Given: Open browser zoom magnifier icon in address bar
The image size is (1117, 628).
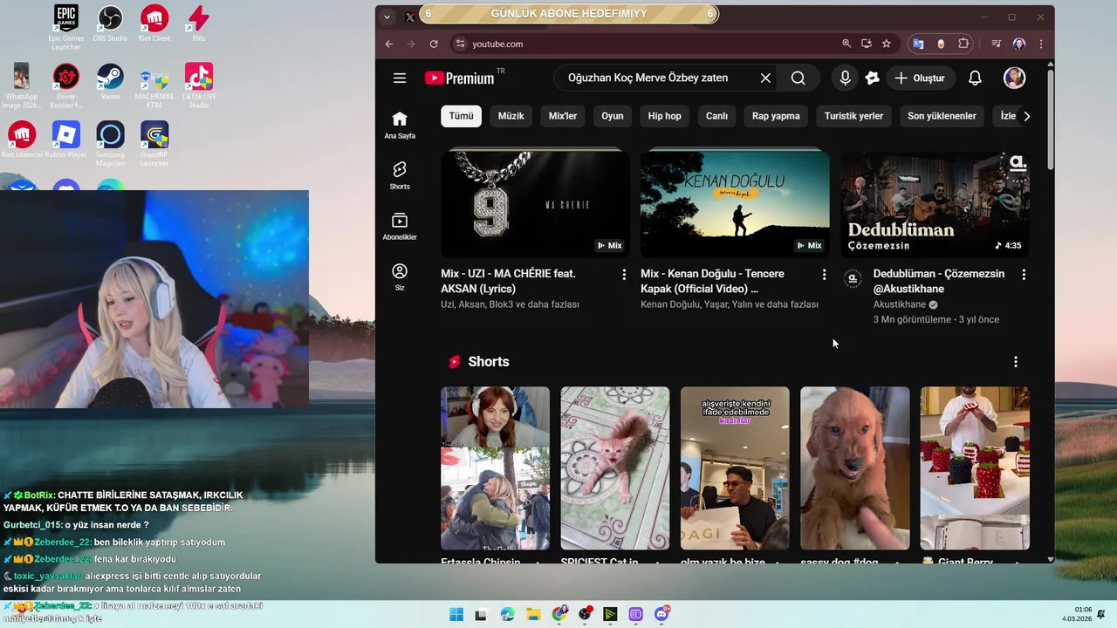Looking at the screenshot, I should click(846, 44).
